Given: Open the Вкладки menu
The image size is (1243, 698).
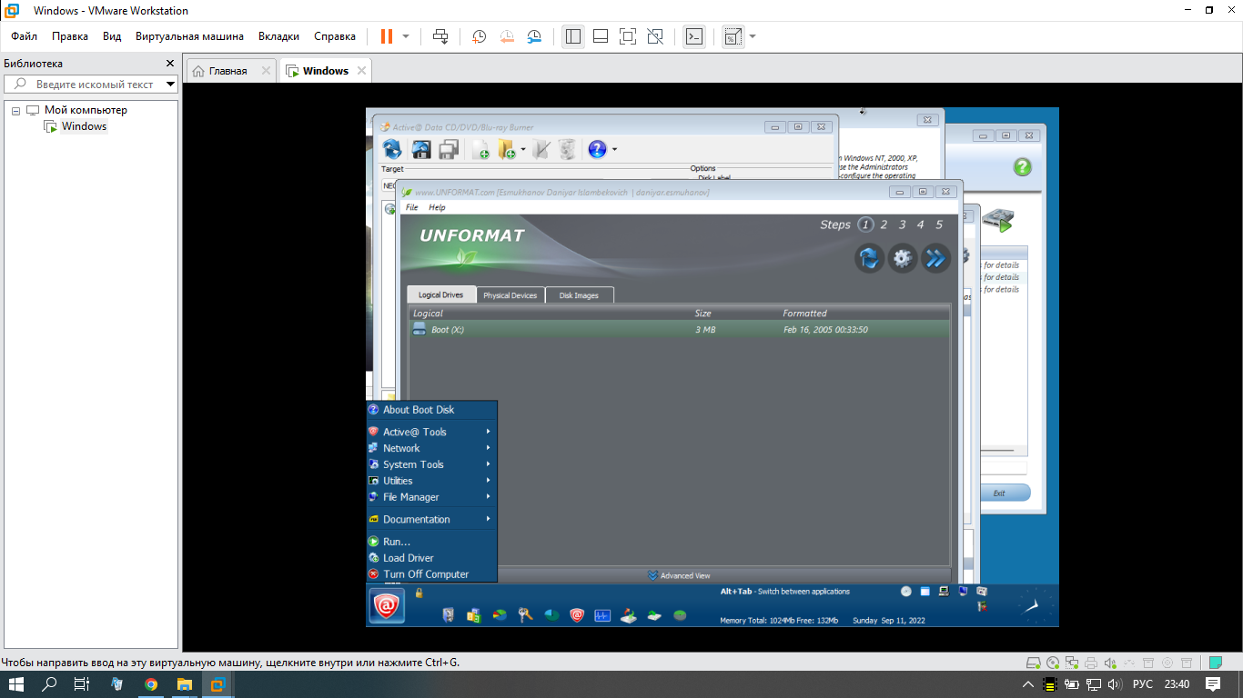Looking at the screenshot, I should pyautogui.click(x=278, y=36).
